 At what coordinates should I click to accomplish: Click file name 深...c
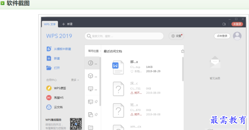pos(134,84)
